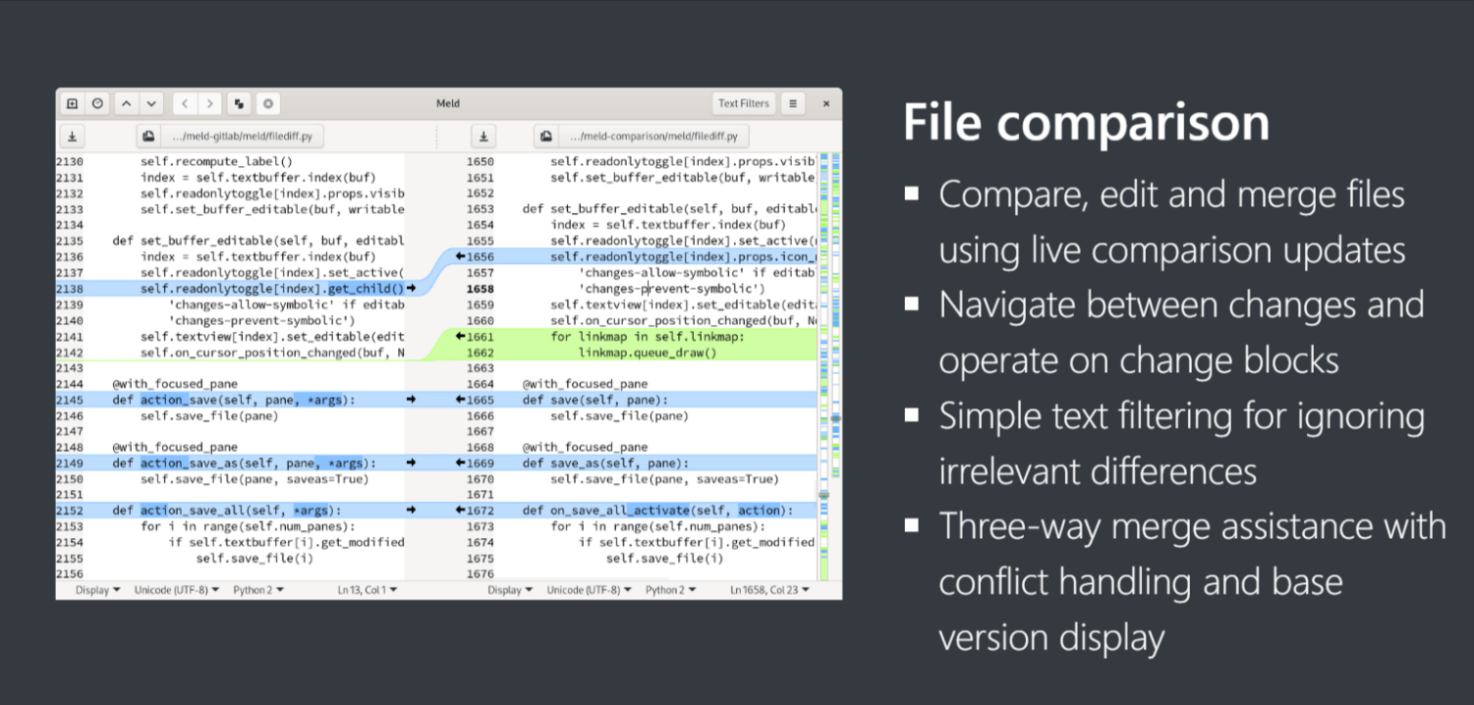Push line 2145 action_save change right

click(411, 400)
